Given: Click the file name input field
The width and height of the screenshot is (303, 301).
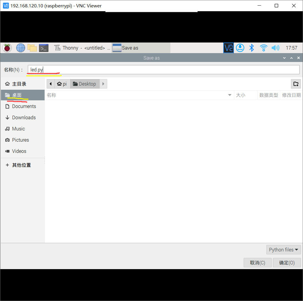Looking at the screenshot, I should (x=164, y=70).
